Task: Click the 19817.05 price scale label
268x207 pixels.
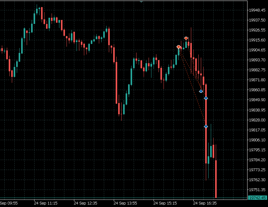Action: point(257,130)
